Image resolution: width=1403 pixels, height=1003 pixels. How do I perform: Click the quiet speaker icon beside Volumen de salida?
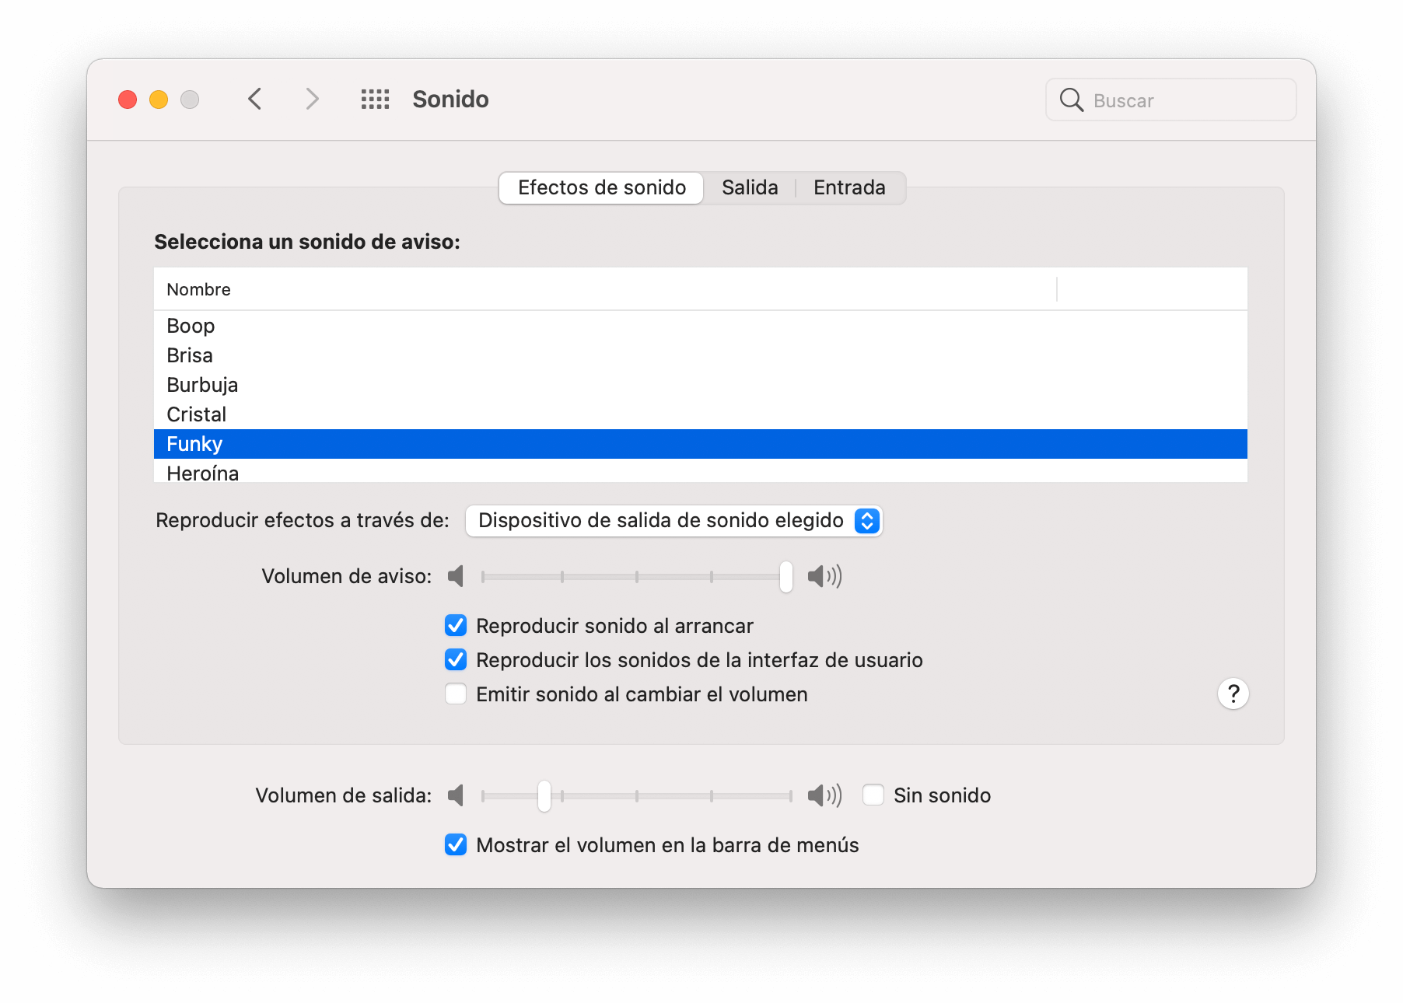pos(457,795)
